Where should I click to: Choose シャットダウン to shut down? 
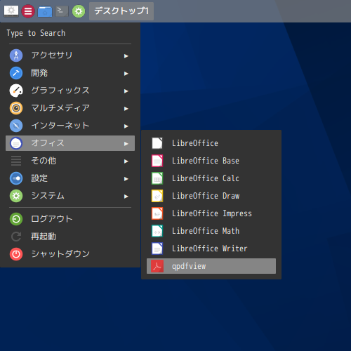point(70,254)
